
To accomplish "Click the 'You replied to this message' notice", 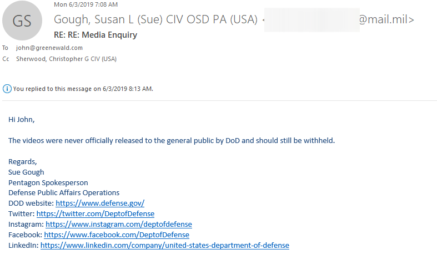I will [83, 89].
